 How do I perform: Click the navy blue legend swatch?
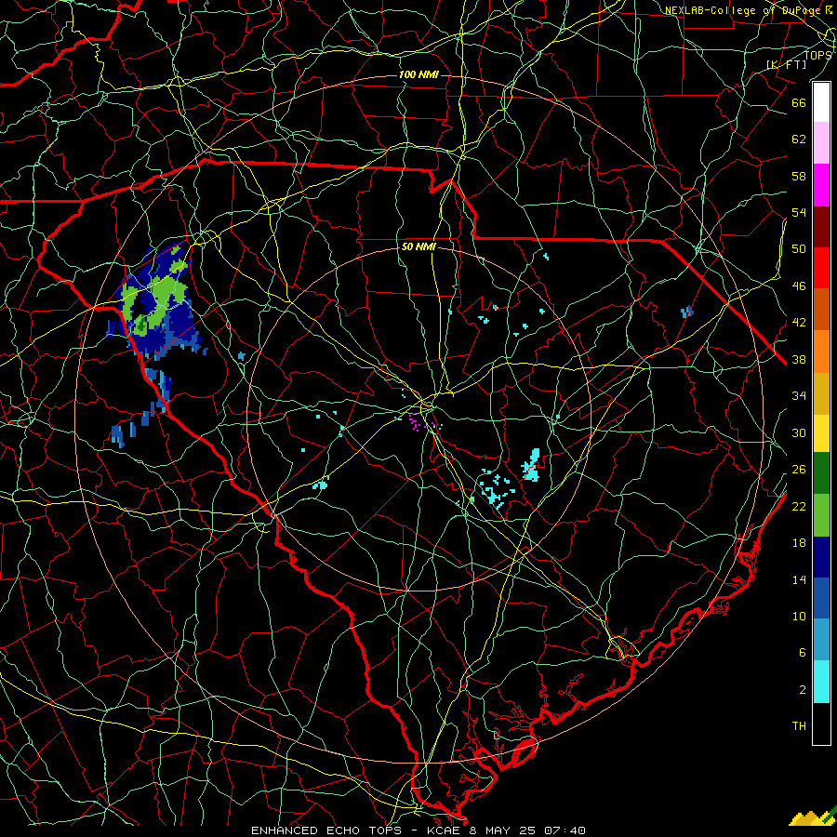(821, 557)
